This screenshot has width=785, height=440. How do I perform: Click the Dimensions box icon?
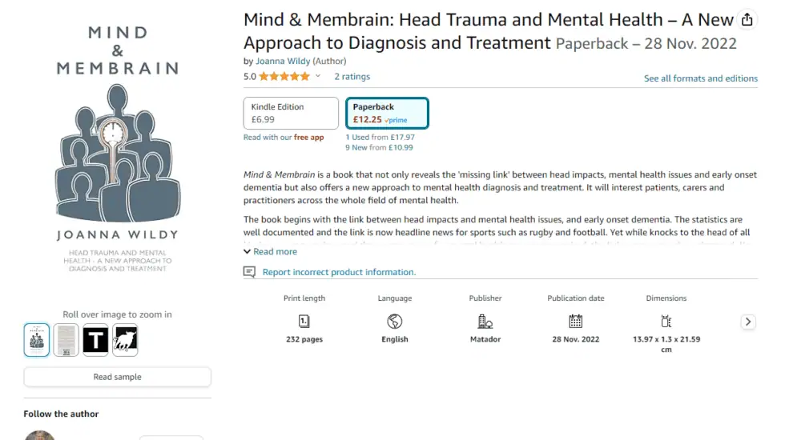click(666, 321)
